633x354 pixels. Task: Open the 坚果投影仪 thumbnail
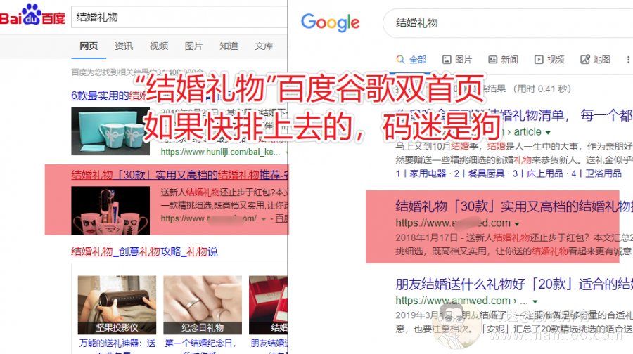117,305
